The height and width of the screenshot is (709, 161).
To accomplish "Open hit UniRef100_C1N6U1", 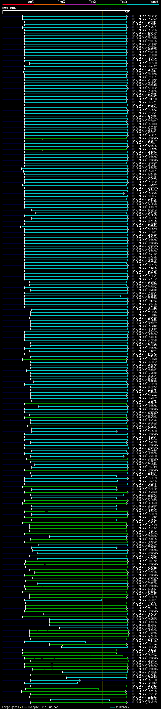I will tap(144, 27).
